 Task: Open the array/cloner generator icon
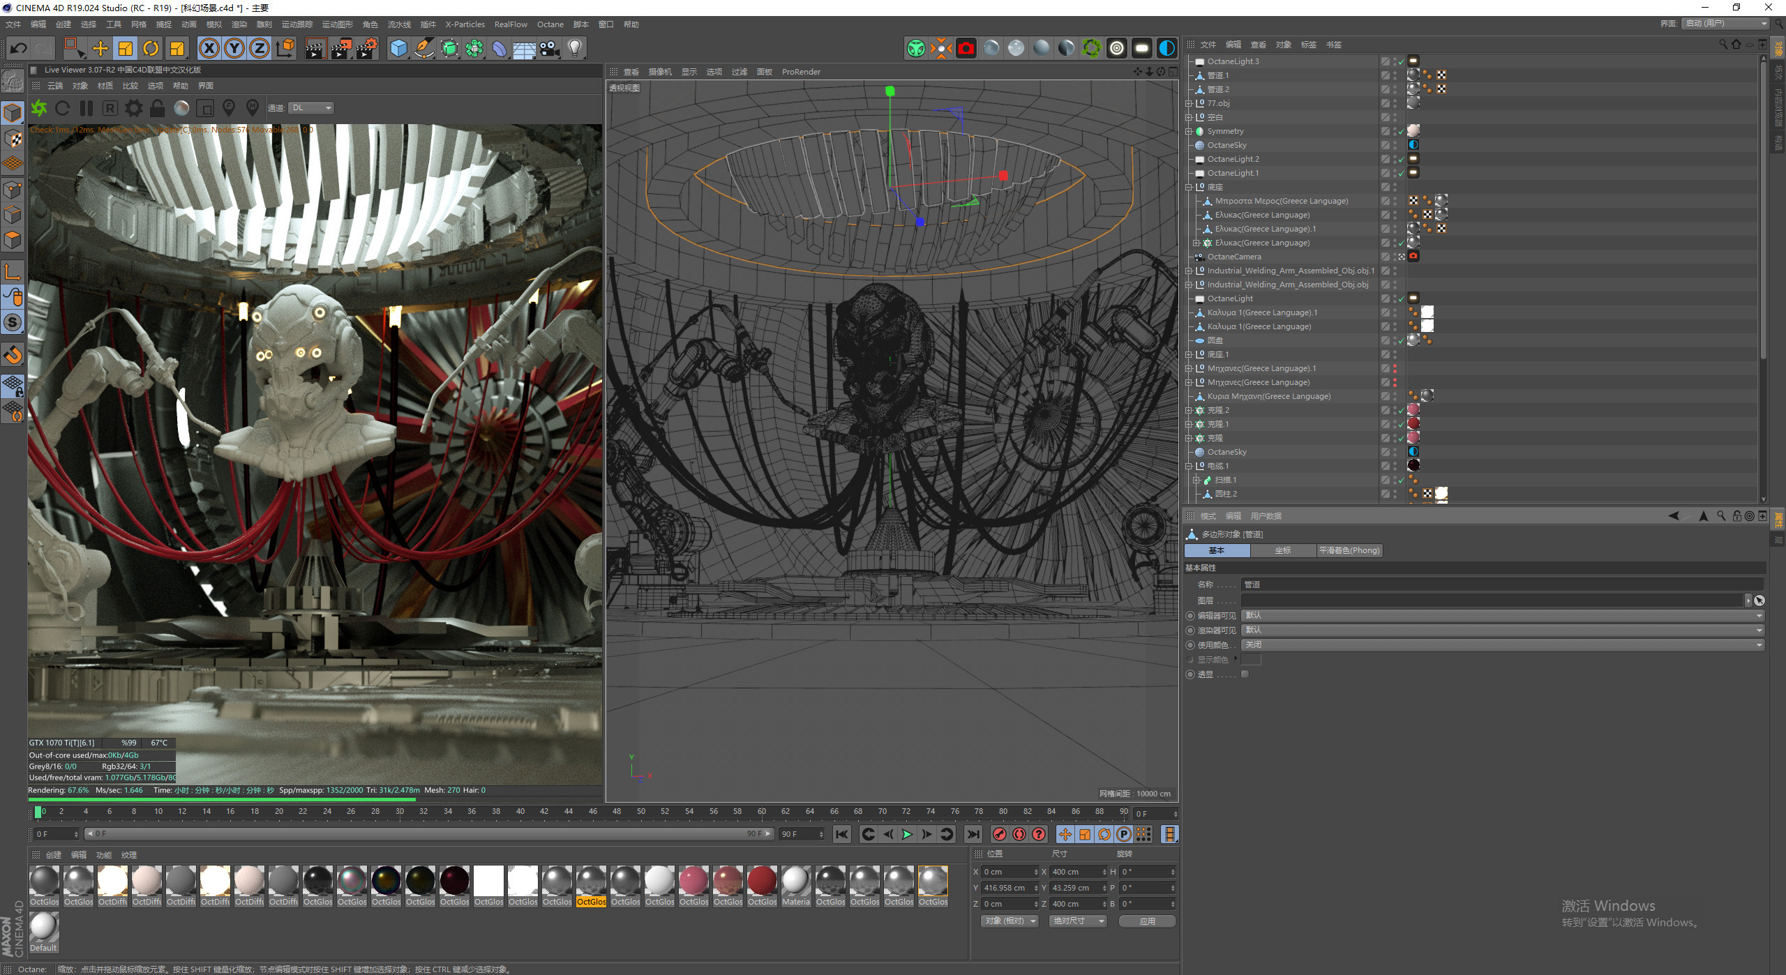point(474,48)
